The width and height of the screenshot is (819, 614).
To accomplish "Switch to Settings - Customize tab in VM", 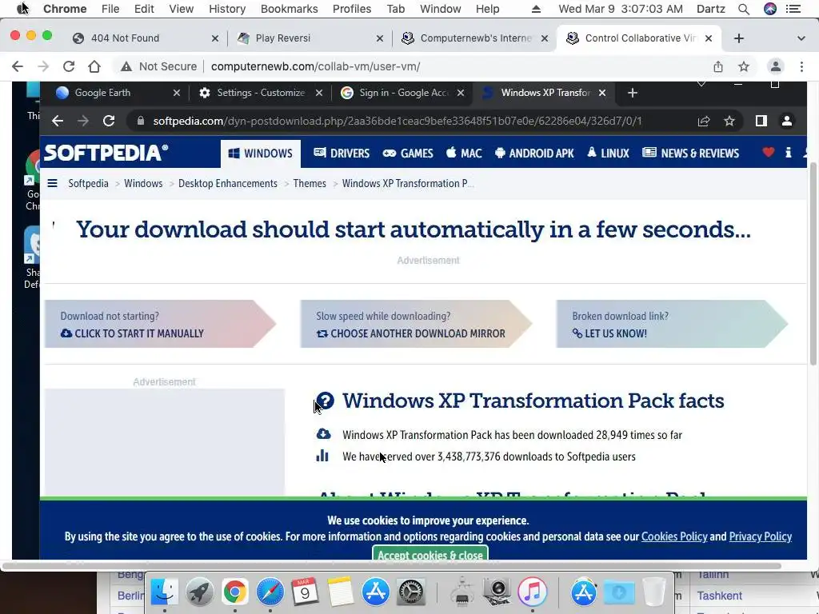I will [x=261, y=93].
